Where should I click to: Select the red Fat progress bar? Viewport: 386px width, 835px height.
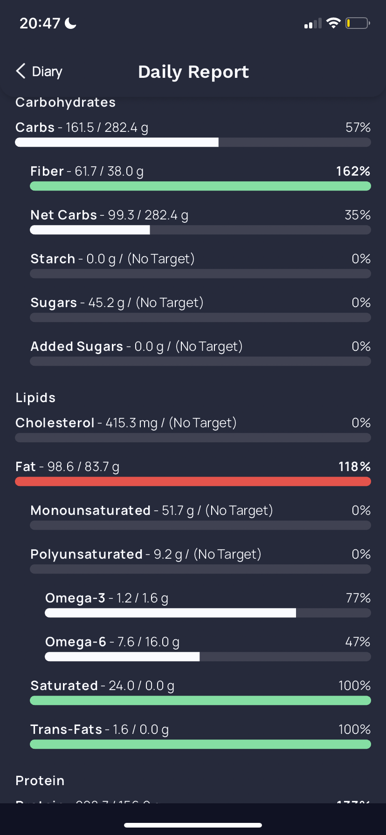193,482
